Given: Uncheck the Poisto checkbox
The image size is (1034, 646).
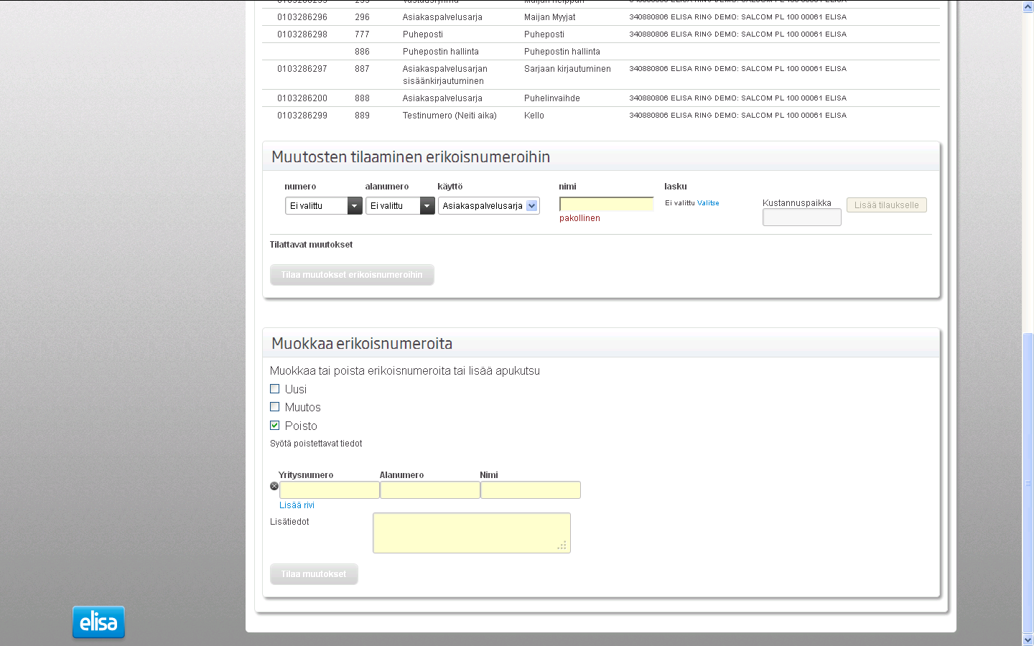Looking at the screenshot, I should [x=274, y=426].
